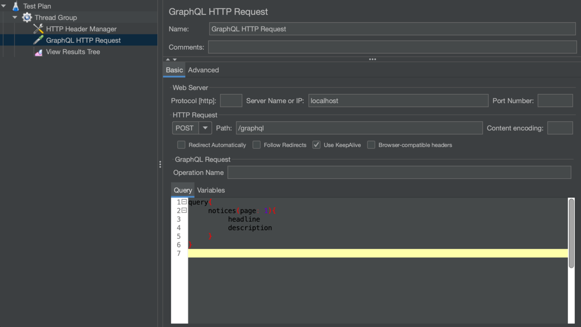Click into the Name input field
Screen dimensions: 581x327
[393, 29]
